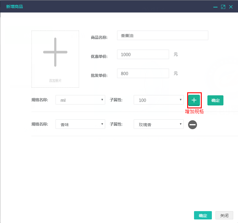This screenshot has height=223, width=238.
Task: Open the 香味 specification name dropdown
Action: pyautogui.click(x=80, y=124)
